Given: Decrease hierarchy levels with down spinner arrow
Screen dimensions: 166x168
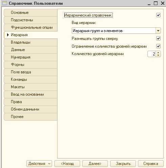Looking at the screenshot, I should pyautogui.click(x=158, y=55).
